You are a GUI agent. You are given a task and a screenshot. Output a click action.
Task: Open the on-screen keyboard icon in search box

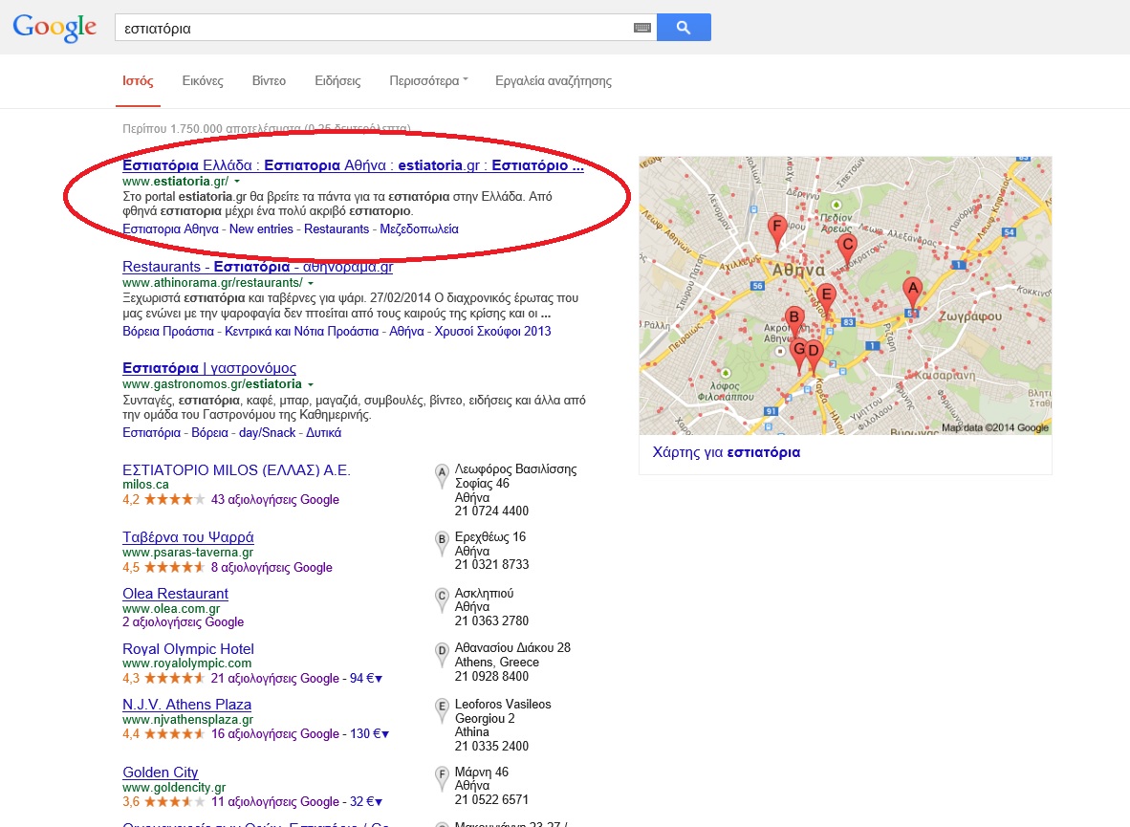(x=642, y=28)
